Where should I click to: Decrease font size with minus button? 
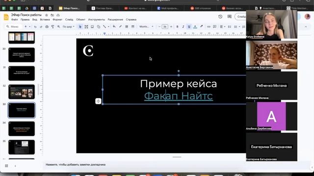tap(159, 26)
